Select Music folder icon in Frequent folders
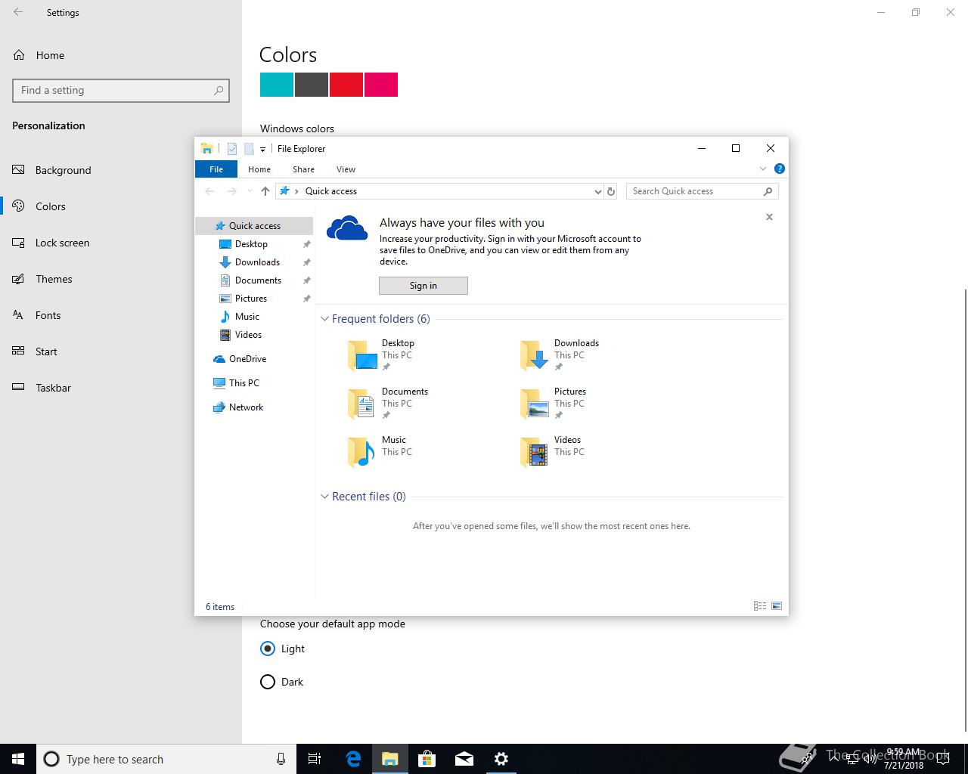The image size is (968, 774). point(362,452)
